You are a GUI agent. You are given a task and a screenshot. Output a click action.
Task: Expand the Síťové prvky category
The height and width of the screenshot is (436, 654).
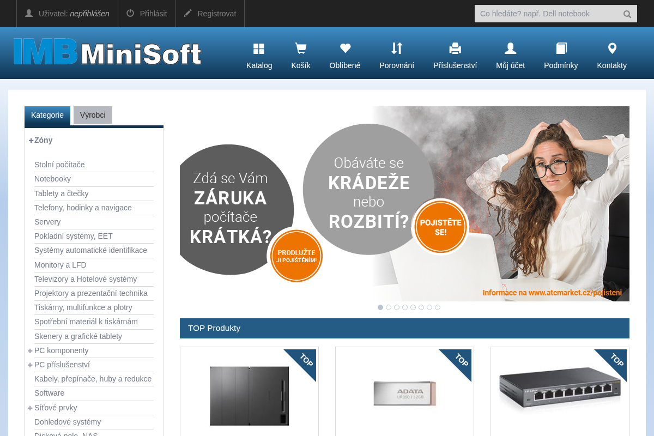[x=30, y=408]
